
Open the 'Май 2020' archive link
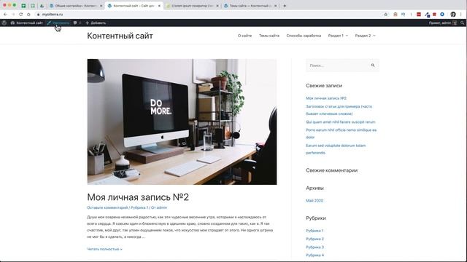(314, 201)
